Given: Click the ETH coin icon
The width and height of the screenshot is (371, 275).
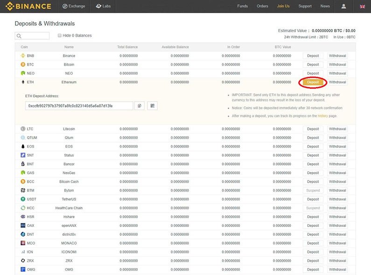Looking at the screenshot, I should pyautogui.click(x=23, y=82).
